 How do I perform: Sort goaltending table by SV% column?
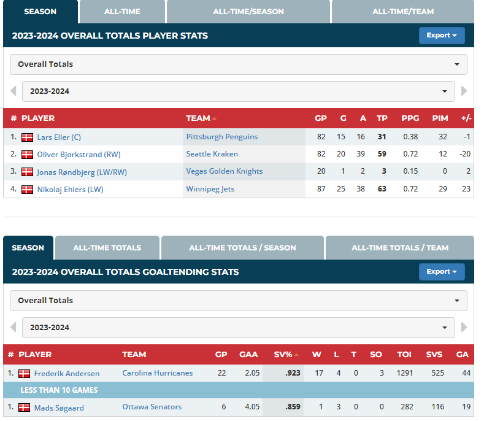coord(284,355)
